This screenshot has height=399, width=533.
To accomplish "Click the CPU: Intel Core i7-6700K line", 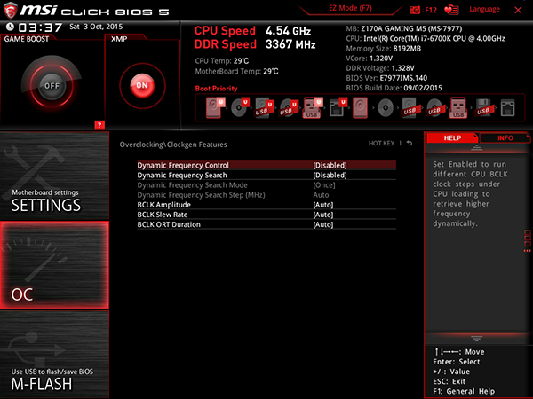I will point(426,38).
